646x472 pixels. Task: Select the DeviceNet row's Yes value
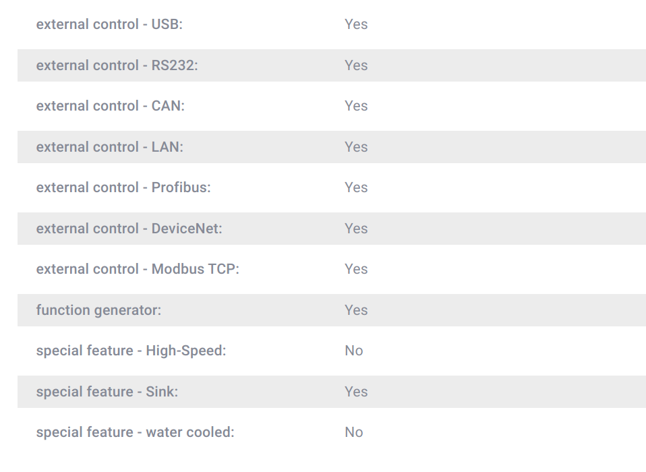coord(356,229)
